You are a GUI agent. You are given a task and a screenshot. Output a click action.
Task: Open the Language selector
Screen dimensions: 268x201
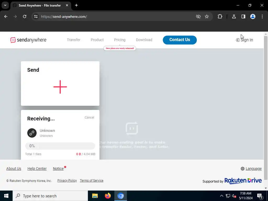coord(254,169)
